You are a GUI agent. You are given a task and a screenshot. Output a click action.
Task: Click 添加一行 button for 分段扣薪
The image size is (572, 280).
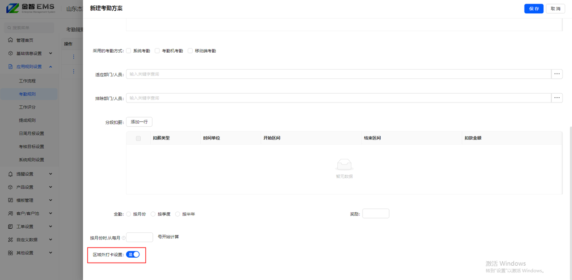[x=139, y=122]
